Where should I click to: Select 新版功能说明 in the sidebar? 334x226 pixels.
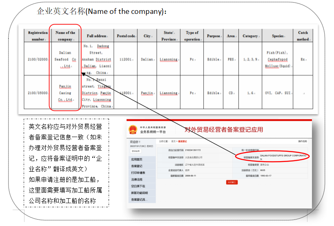139,193
